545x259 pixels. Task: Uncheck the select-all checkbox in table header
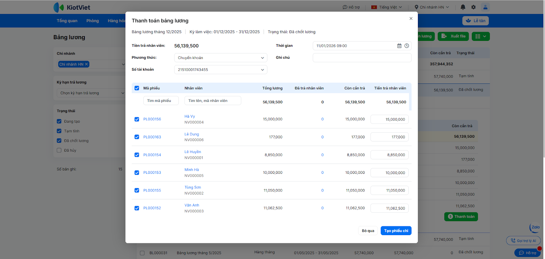click(137, 88)
